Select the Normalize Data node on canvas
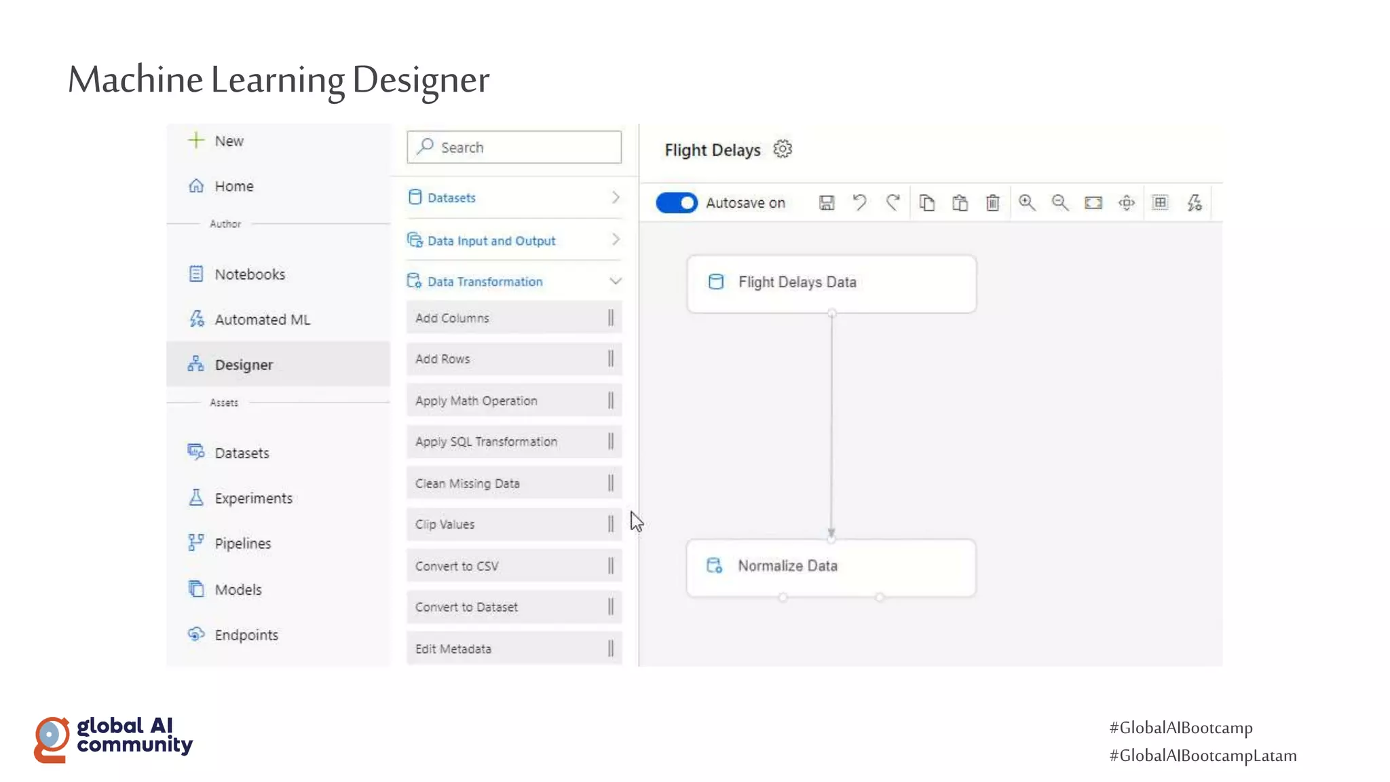 [831, 567]
